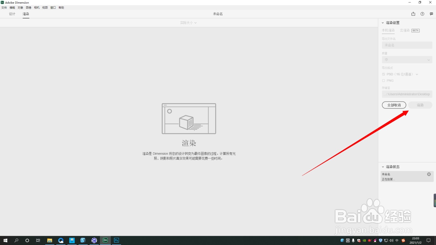Open the 图像 menu
The image size is (436, 245).
(x=29, y=8)
